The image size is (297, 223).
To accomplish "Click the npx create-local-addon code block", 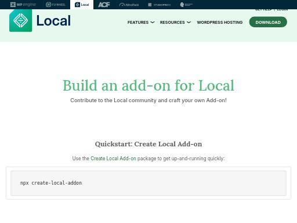I will click(x=148, y=183).
